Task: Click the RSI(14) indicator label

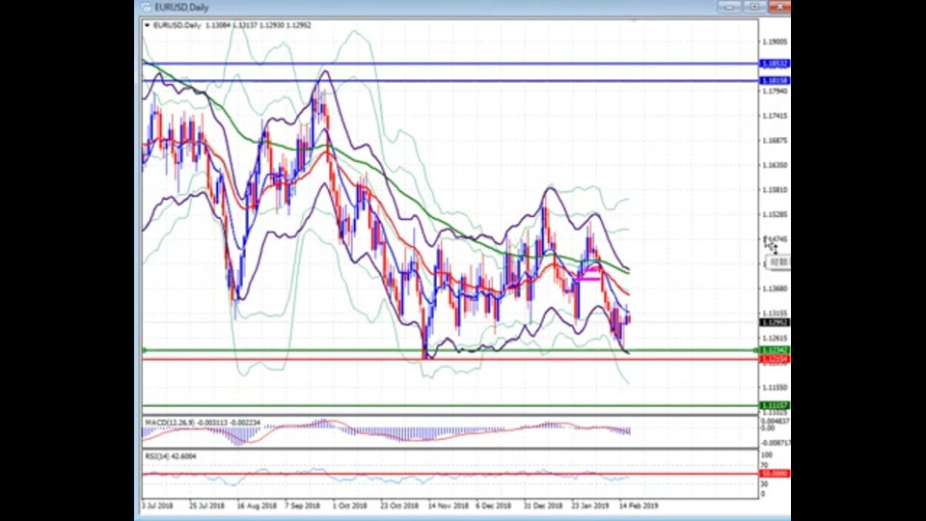Action: (171, 456)
